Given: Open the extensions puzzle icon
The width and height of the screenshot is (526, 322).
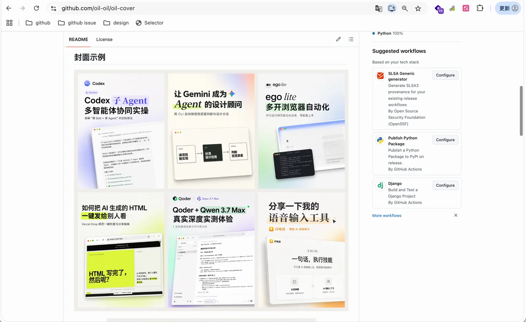Looking at the screenshot, I should (480, 8).
